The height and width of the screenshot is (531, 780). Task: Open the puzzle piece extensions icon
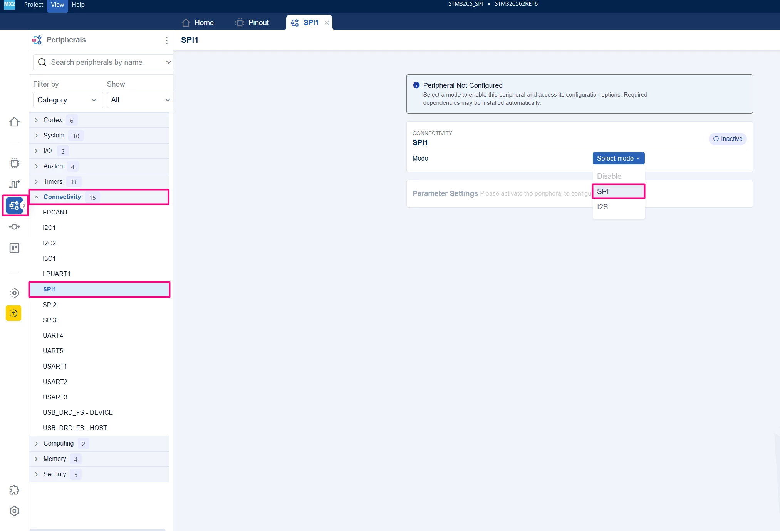pos(14,490)
